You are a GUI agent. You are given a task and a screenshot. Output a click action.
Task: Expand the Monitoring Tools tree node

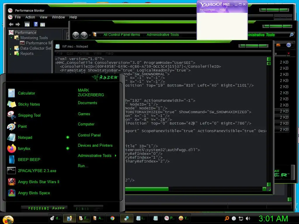tap(11, 38)
